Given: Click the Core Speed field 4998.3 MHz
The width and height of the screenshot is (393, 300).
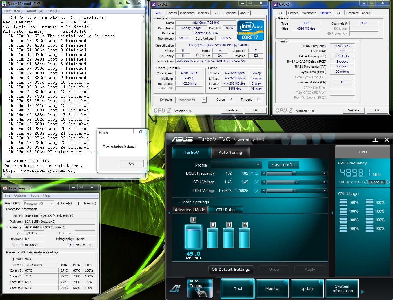Looking at the screenshot, I should click(x=189, y=73).
